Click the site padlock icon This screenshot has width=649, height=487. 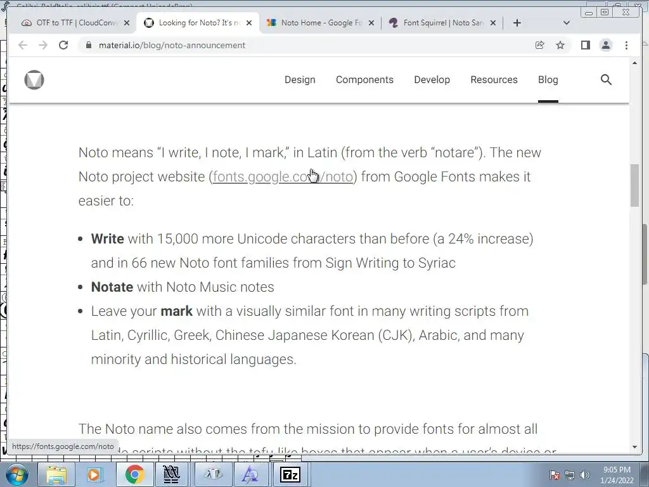click(x=88, y=45)
